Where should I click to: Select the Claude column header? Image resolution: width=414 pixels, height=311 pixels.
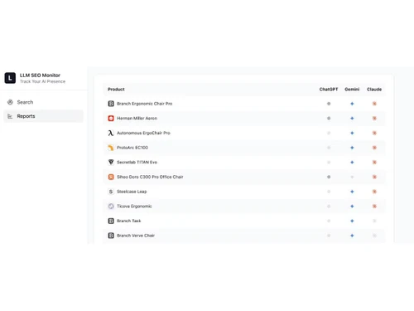[x=374, y=90]
